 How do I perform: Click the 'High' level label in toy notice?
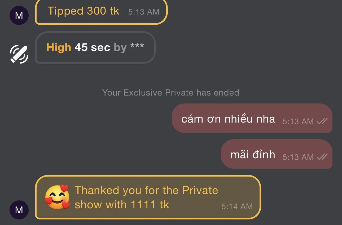(x=59, y=47)
